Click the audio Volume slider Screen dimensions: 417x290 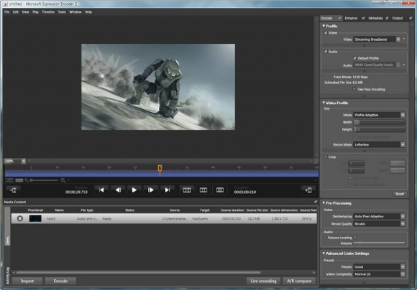(379, 243)
